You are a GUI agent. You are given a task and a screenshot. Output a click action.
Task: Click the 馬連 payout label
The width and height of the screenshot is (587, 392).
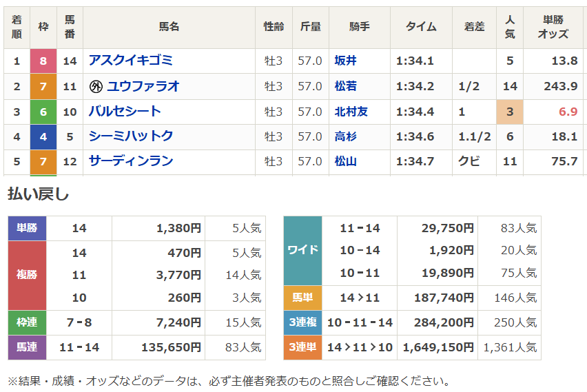point(27,347)
